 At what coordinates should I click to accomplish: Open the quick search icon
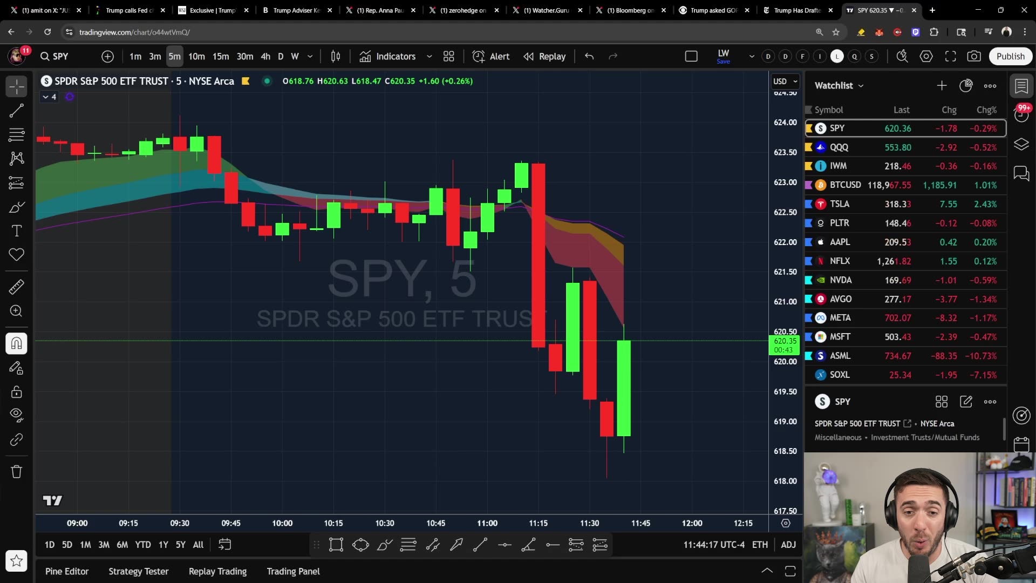click(902, 56)
